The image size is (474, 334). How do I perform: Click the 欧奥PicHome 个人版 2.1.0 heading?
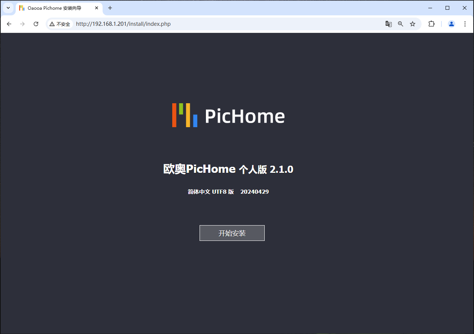[x=228, y=169]
